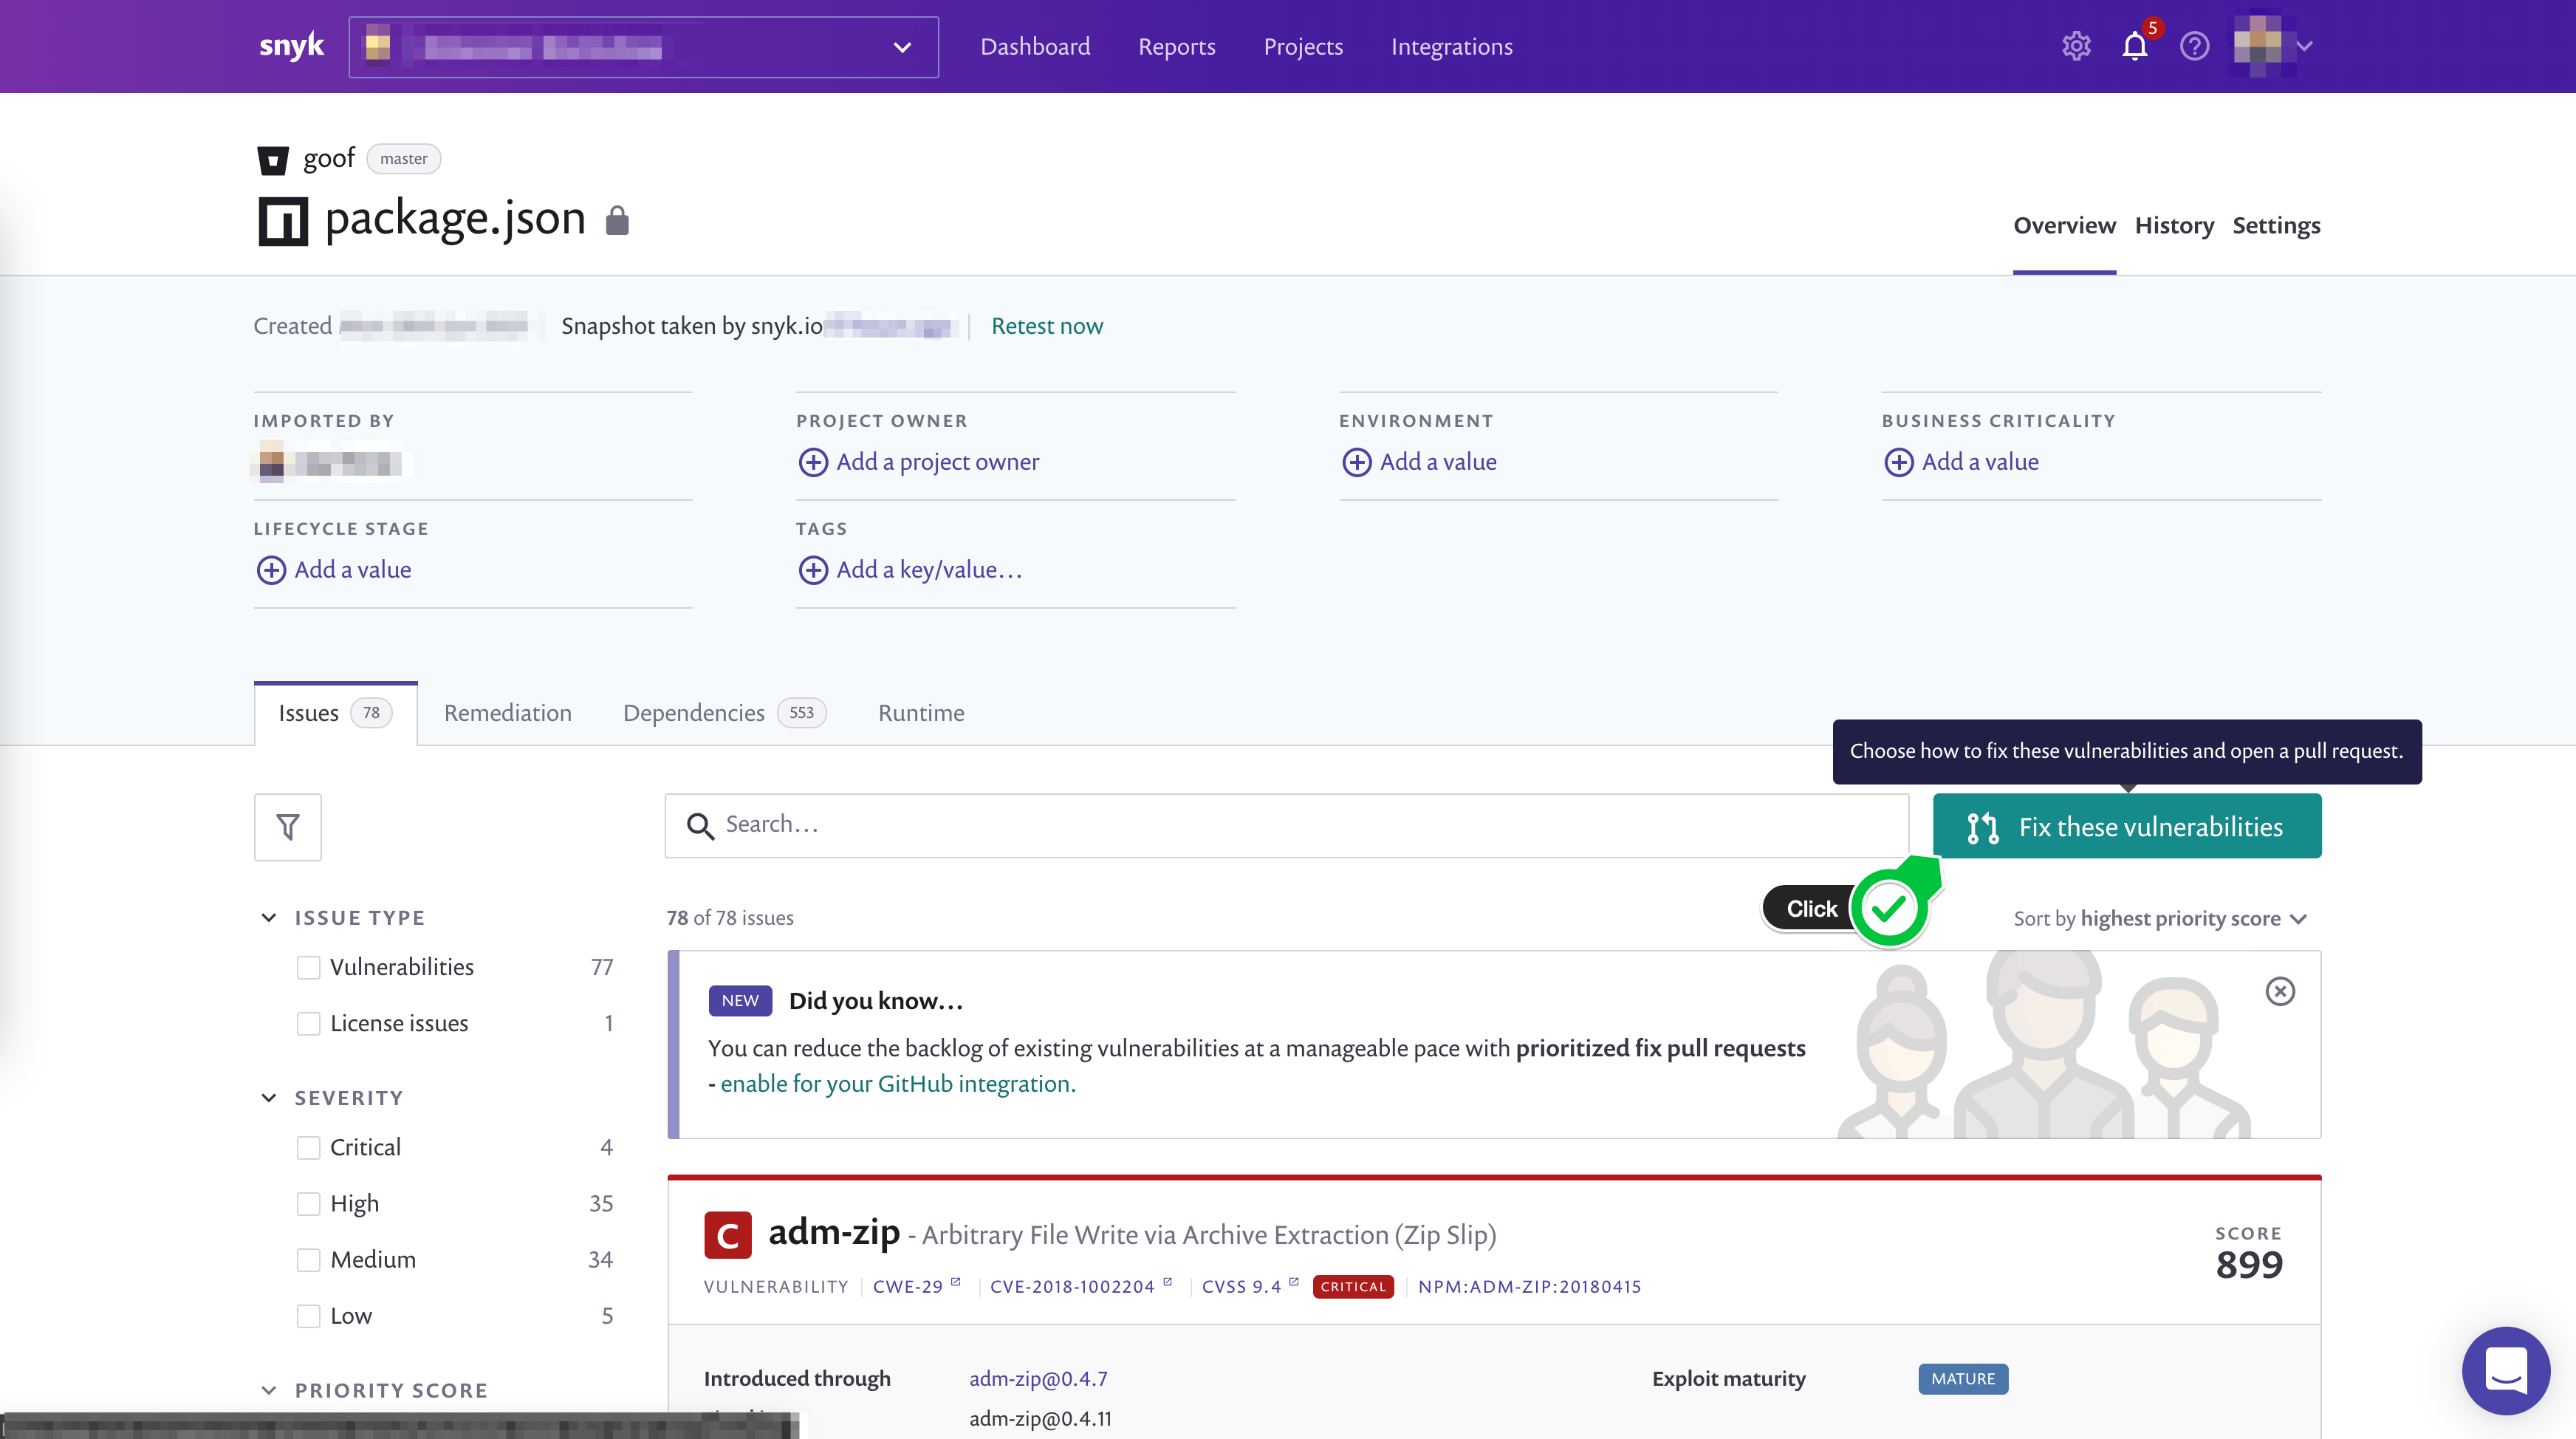
Task: Open the Sort by highest priority score dropdown
Action: click(2160, 918)
